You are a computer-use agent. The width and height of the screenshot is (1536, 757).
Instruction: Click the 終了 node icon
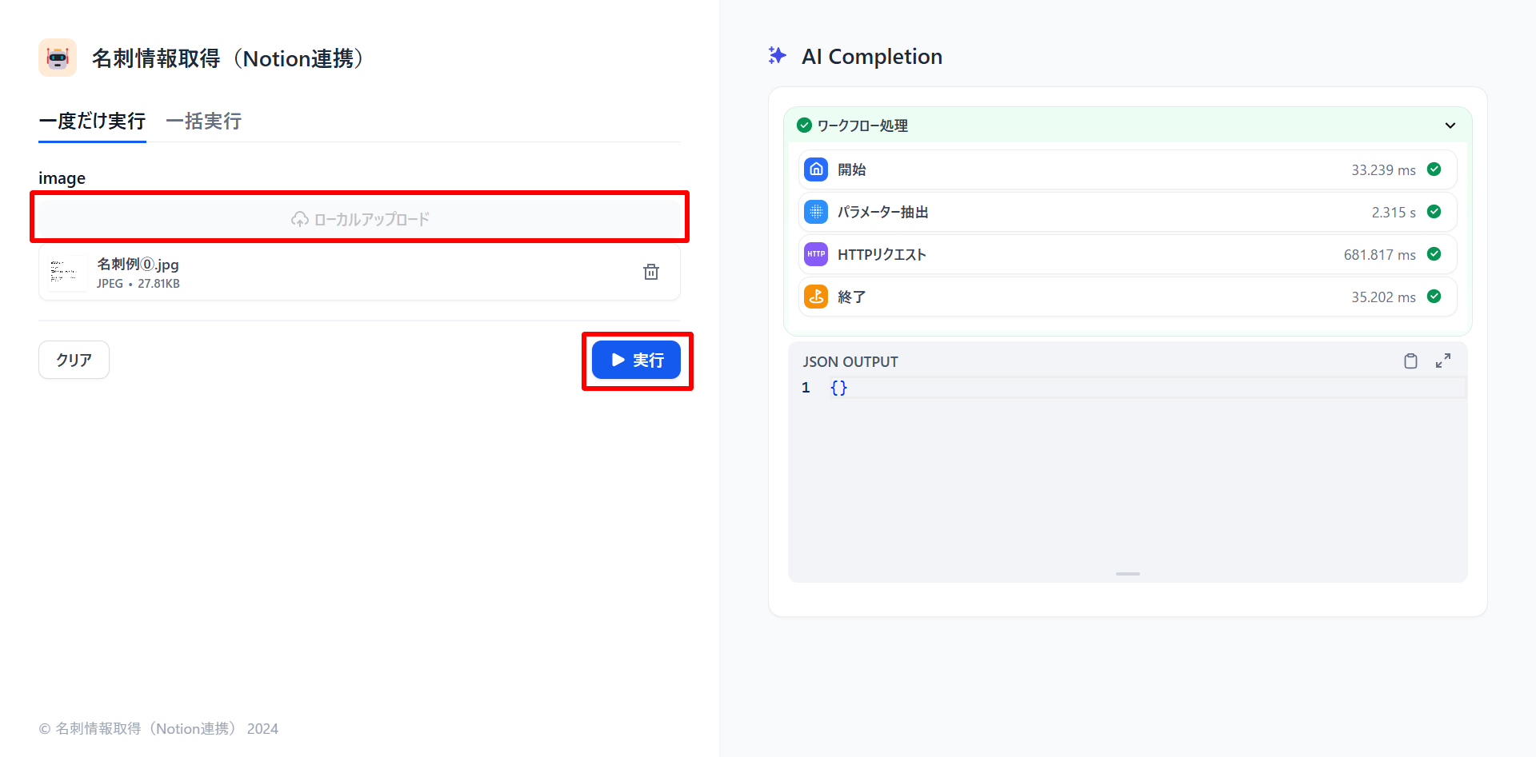click(x=816, y=297)
